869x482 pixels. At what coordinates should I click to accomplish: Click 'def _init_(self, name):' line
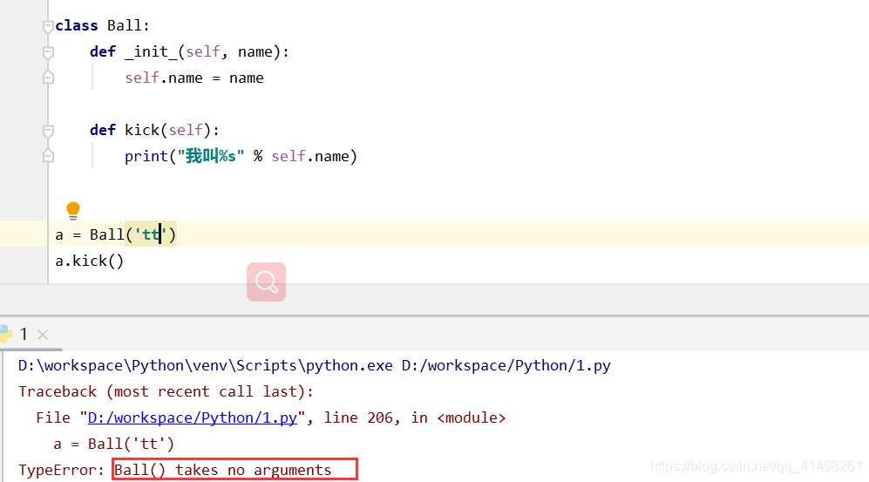[x=189, y=51]
